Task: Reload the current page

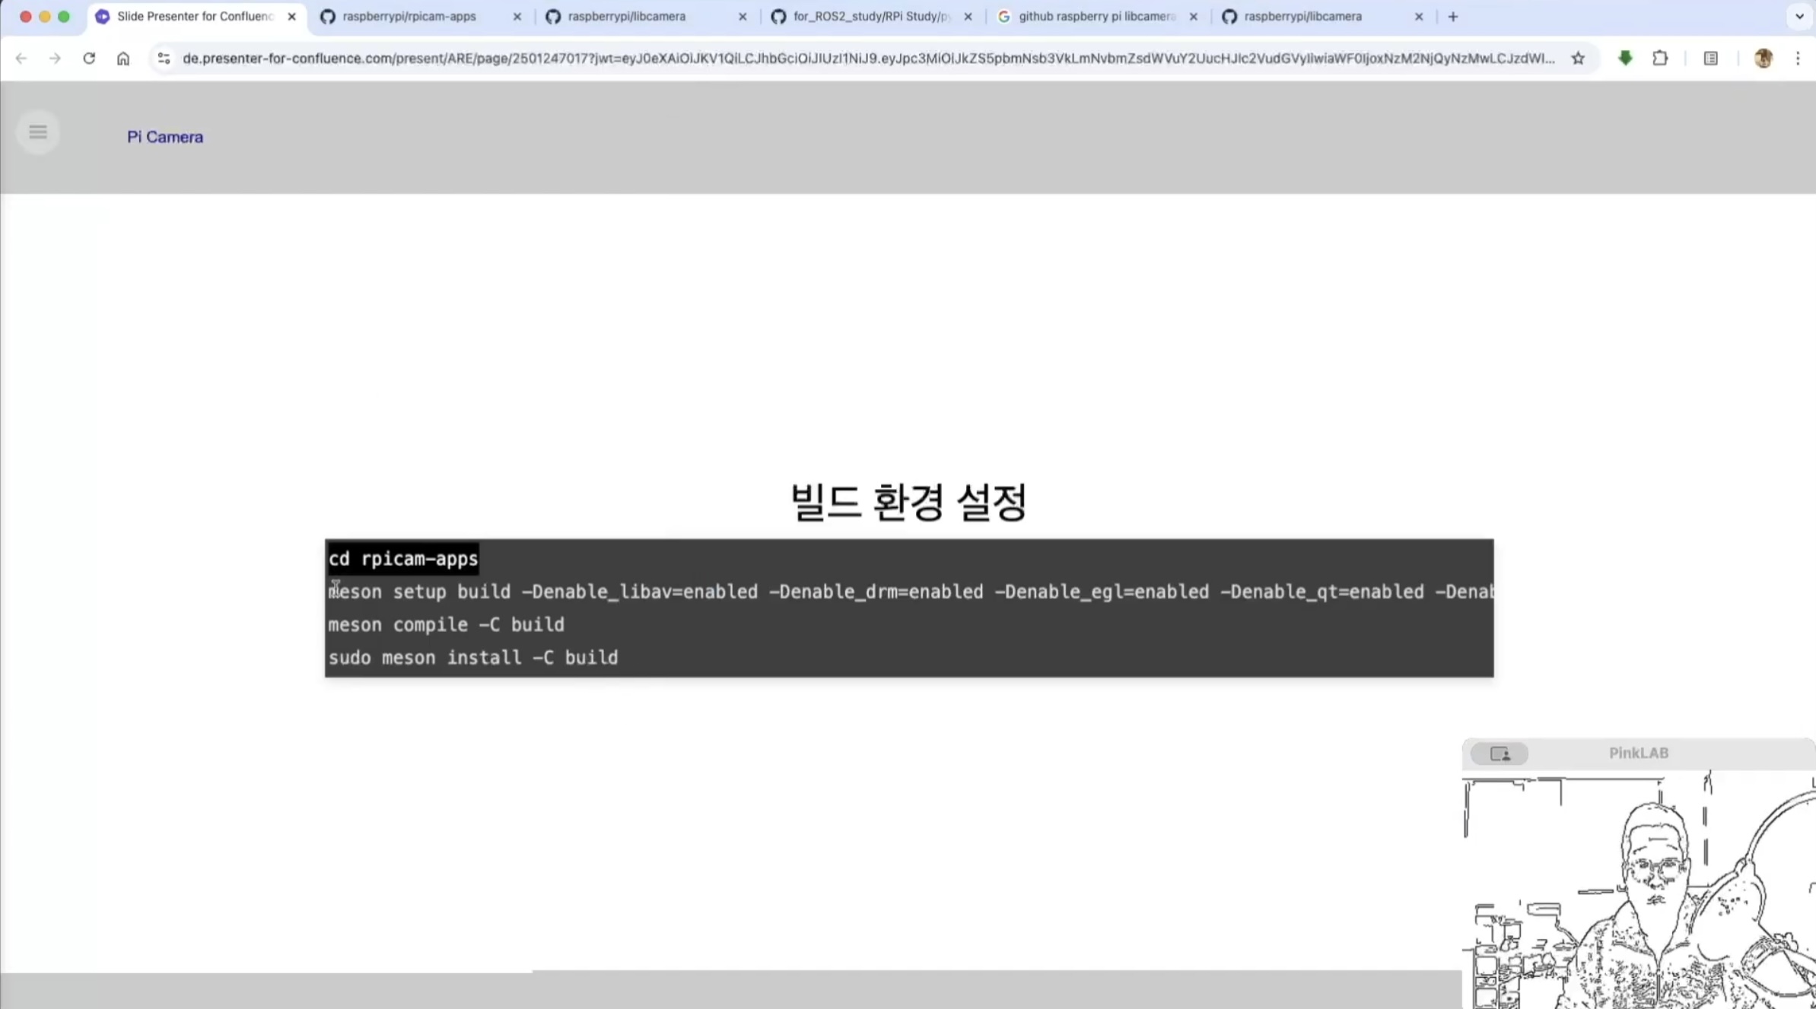Action: pos(89,59)
